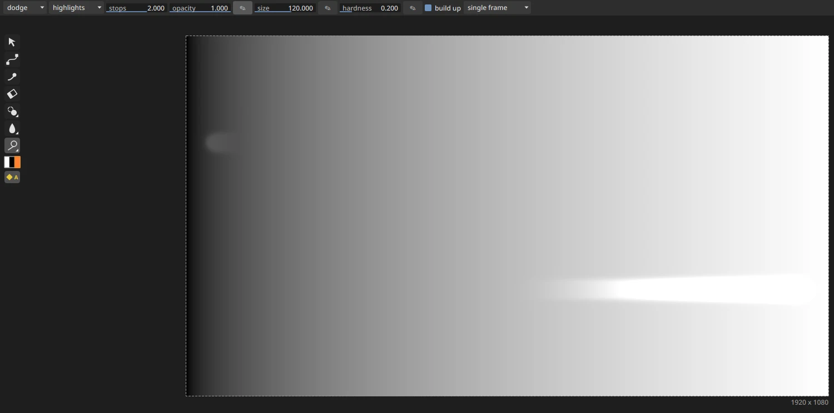834x413 pixels.
Task: Toggle the pressure icon after size
Action: (x=327, y=8)
